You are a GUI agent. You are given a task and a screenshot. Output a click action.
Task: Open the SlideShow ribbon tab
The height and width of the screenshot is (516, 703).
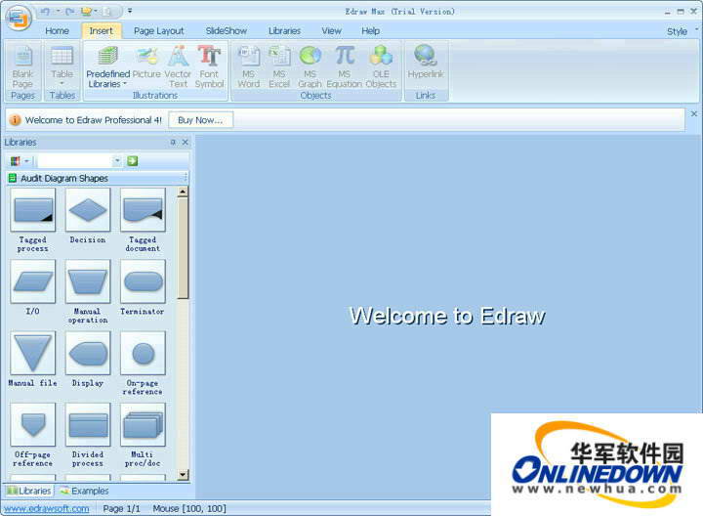click(x=226, y=31)
